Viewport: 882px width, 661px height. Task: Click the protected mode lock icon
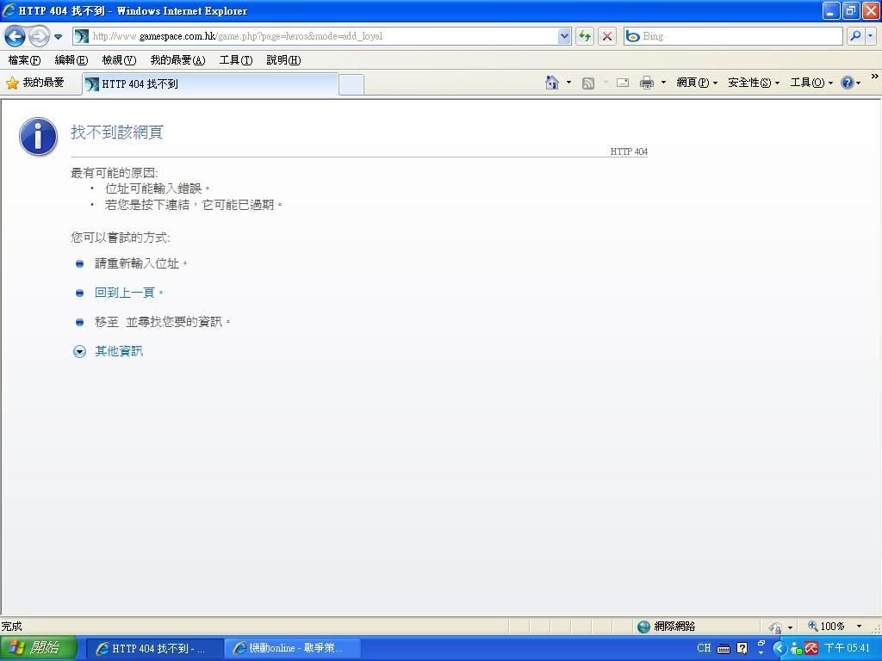tap(776, 627)
